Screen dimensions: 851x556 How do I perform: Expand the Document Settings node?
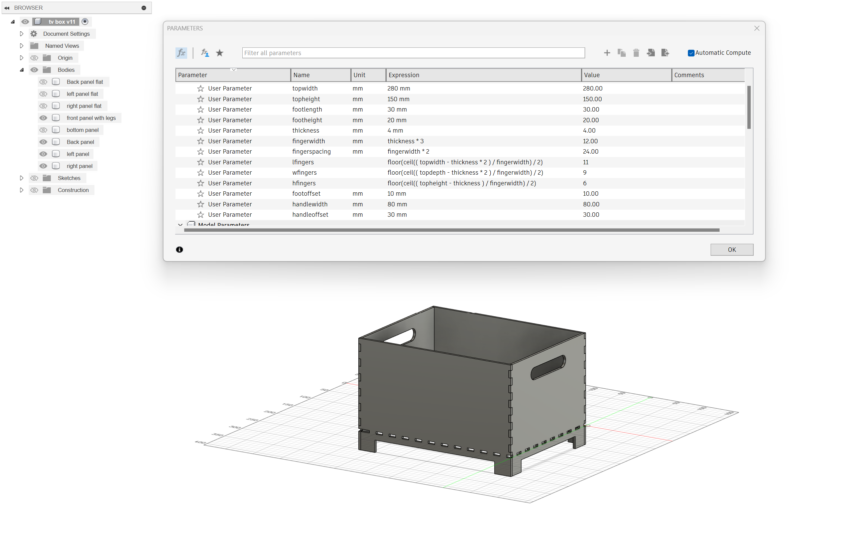coord(21,34)
